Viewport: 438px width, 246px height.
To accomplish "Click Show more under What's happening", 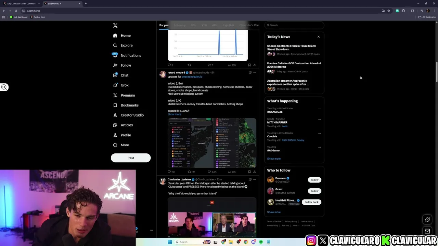I will (274, 159).
